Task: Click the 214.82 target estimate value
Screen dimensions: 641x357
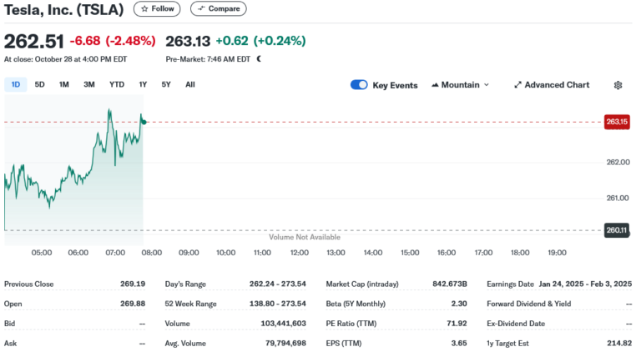Action: (619, 343)
